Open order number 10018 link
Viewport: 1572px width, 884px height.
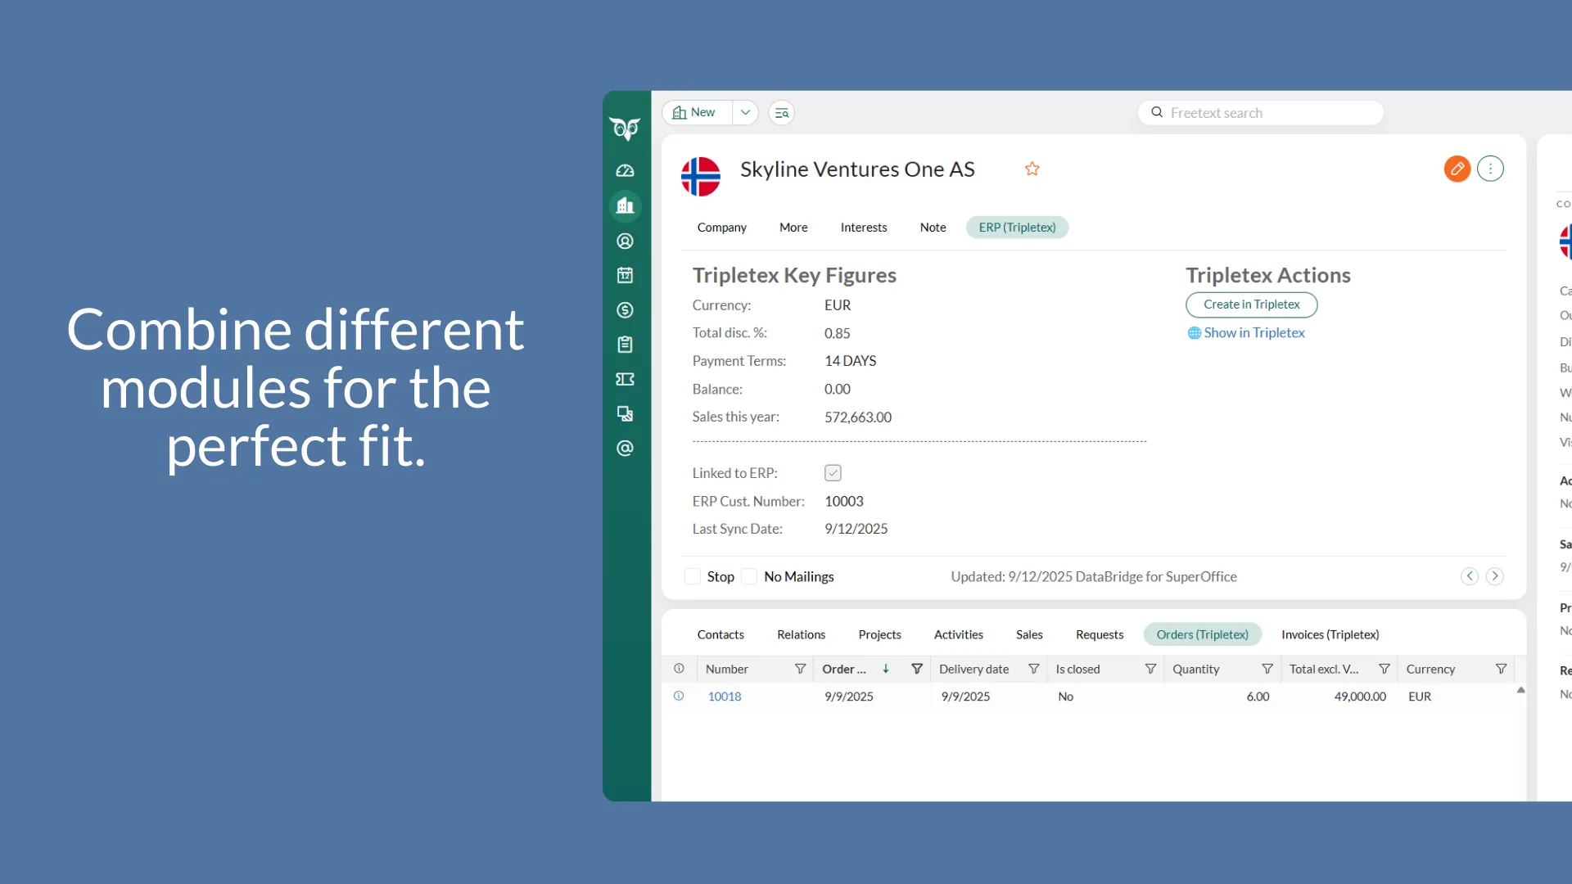click(x=724, y=697)
